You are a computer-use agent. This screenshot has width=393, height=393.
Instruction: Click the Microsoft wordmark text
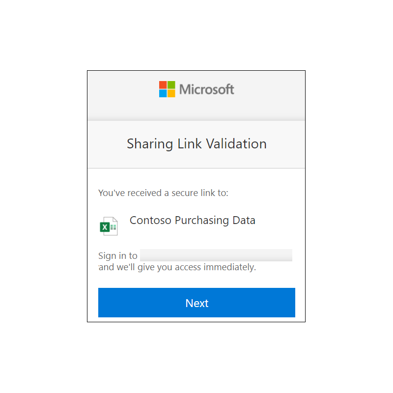pyautogui.click(x=207, y=89)
